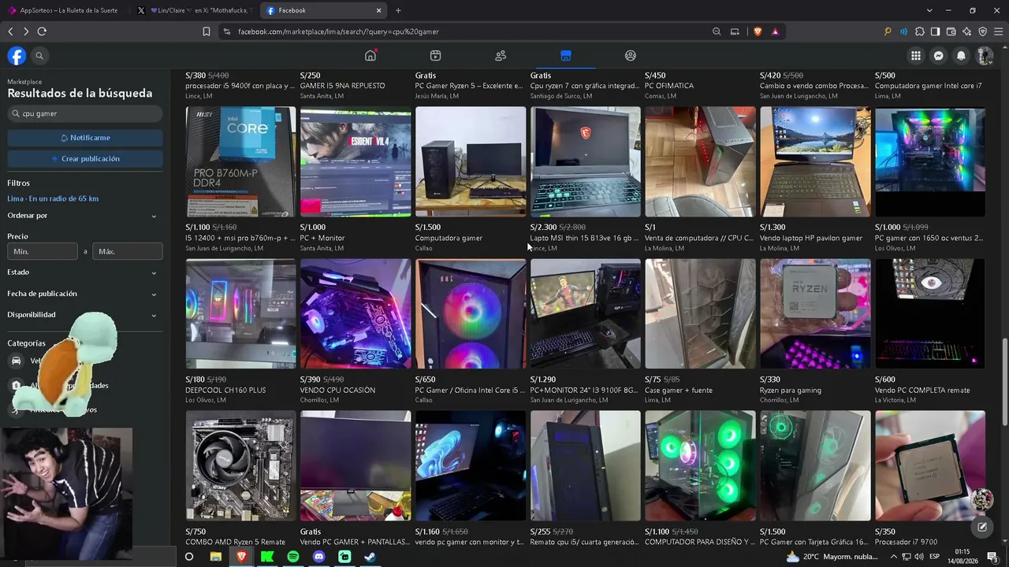Open Brave Shields lion icon

pyautogui.click(x=758, y=31)
